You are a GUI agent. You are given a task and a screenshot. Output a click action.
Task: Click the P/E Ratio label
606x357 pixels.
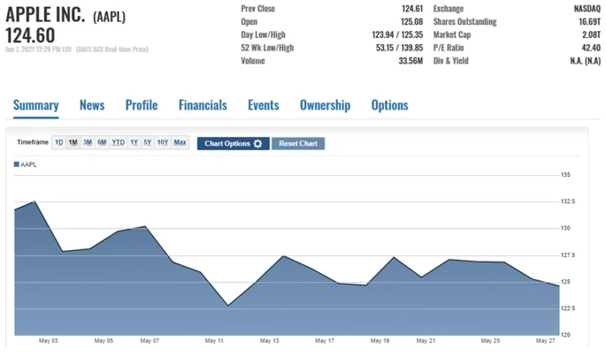coord(449,48)
